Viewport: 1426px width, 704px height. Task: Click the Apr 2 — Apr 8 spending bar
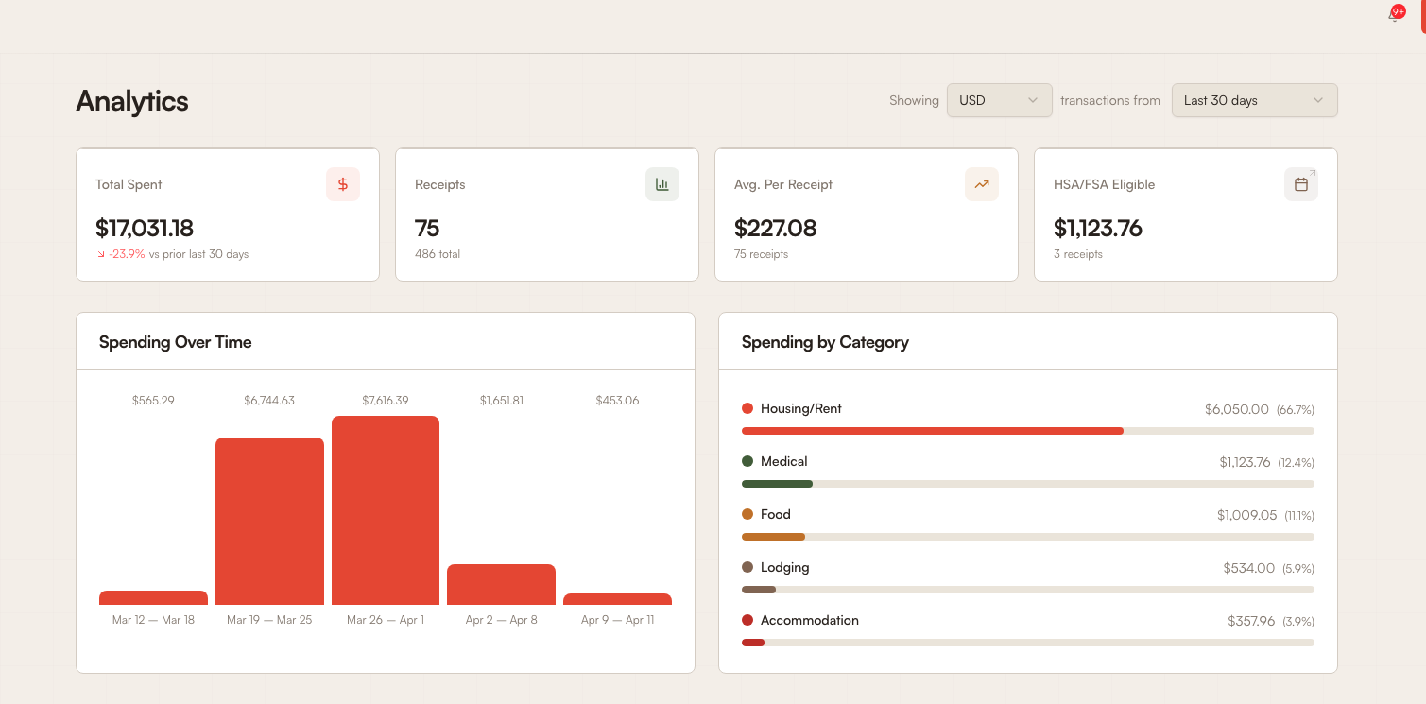click(501, 581)
